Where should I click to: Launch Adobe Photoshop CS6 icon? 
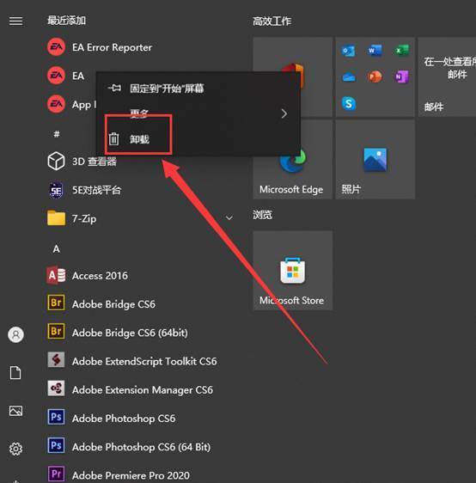(x=56, y=417)
